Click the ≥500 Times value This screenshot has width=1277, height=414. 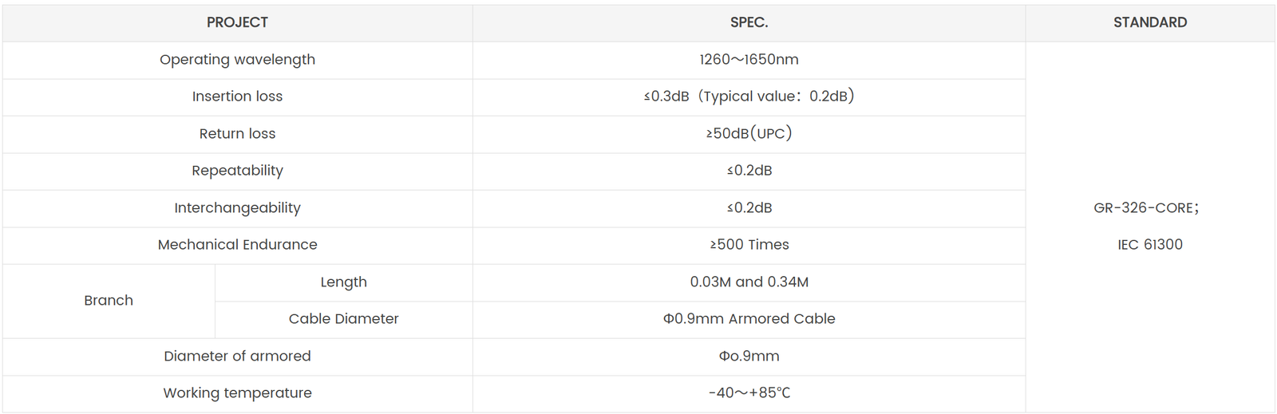749,245
